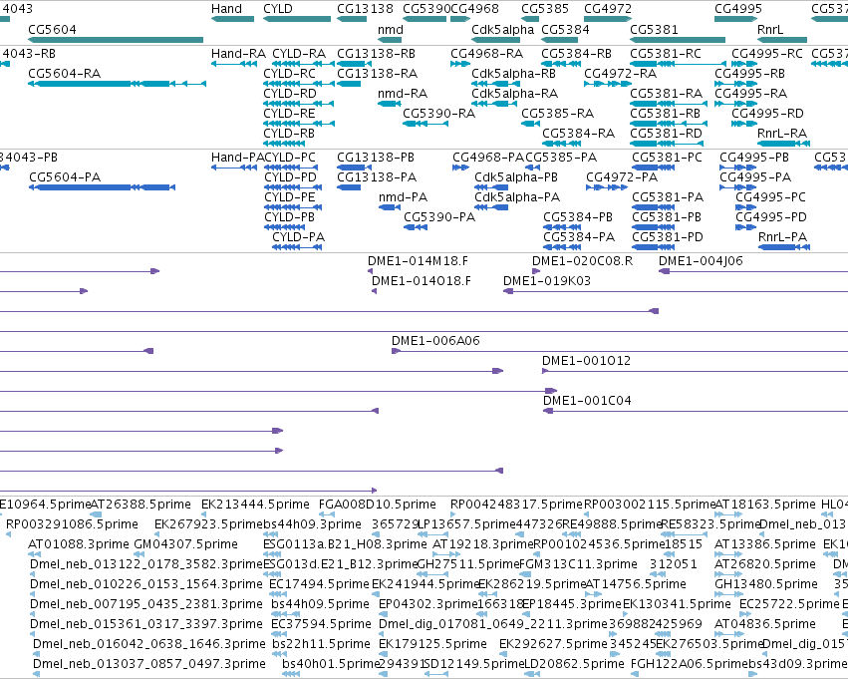Image resolution: width=848 pixels, height=679 pixels.
Task: Click the CG5604 gene label
Action: [52, 29]
